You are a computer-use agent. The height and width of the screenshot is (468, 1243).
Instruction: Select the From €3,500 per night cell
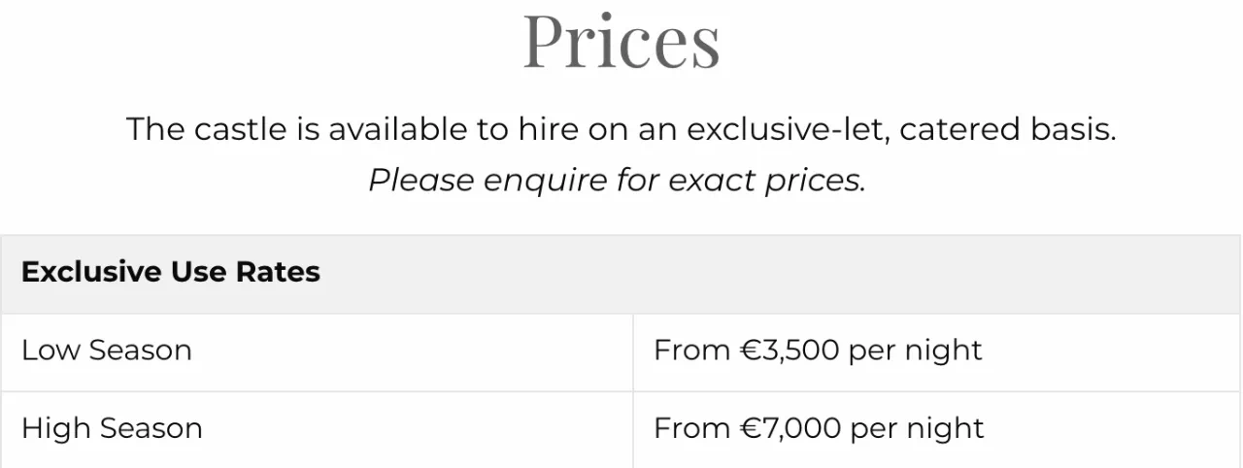pos(937,352)
